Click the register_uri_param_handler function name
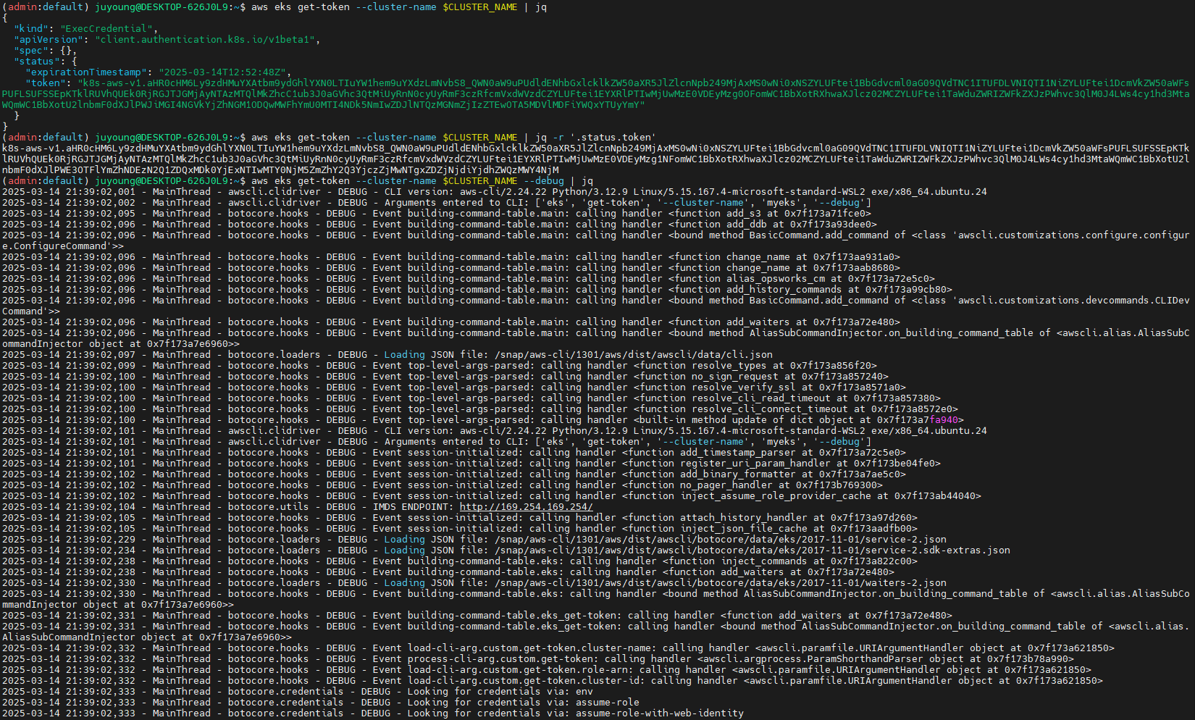 click(755, 464)
